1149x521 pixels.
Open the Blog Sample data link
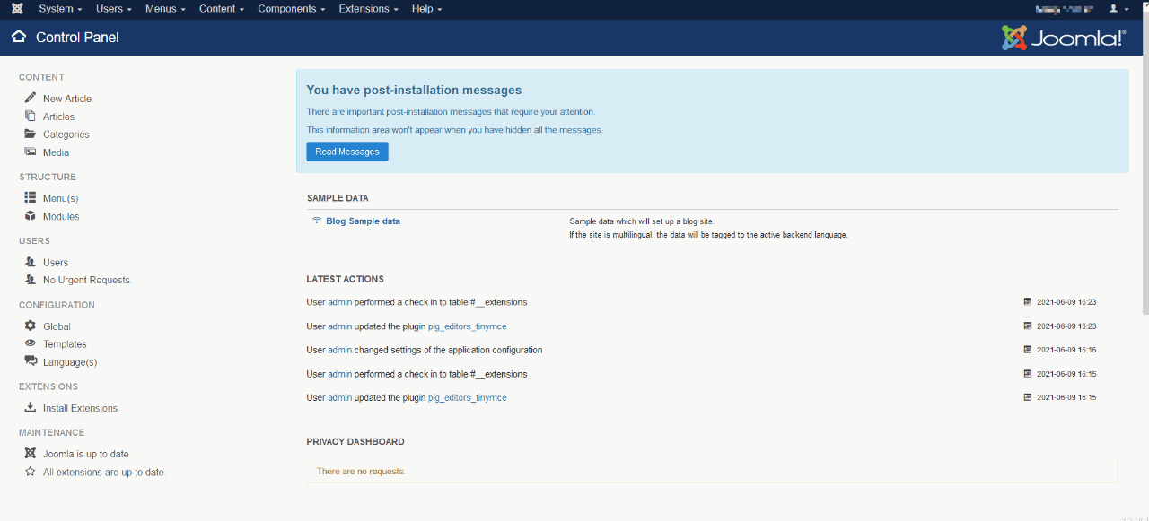[363, 221]
